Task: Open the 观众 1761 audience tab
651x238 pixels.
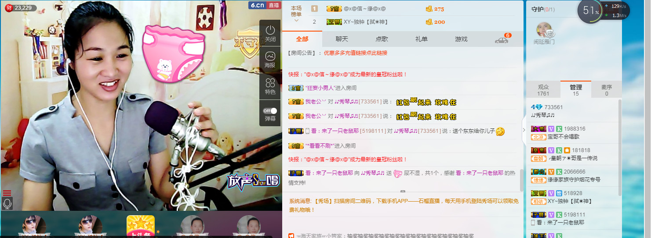Action: 543,90
